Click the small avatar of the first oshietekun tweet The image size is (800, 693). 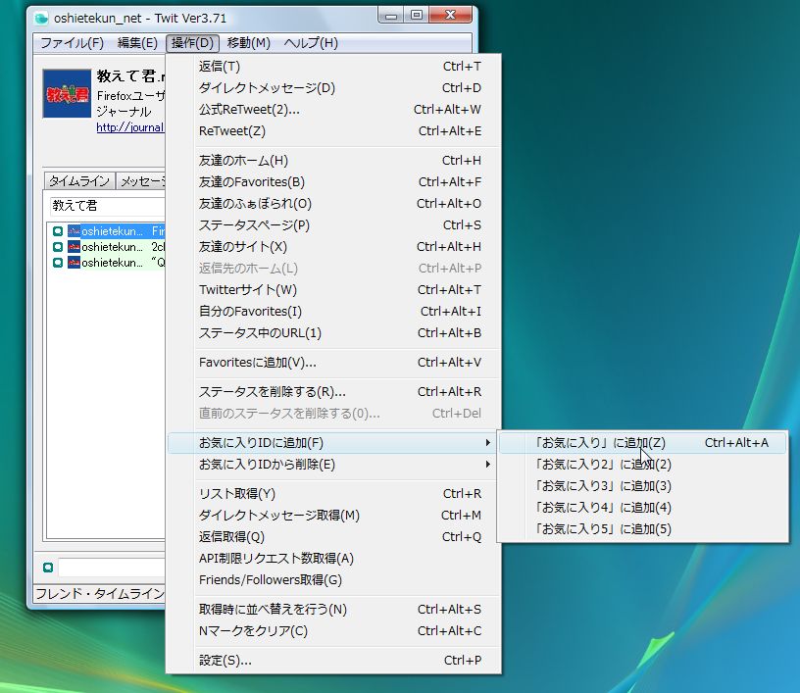click(74, 231)
